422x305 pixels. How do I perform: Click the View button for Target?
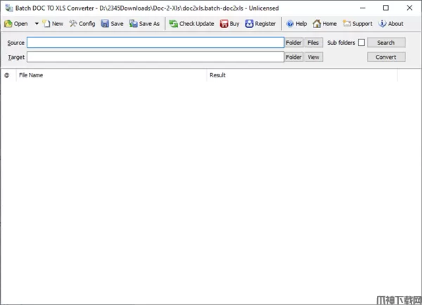(x=314, y=57)
